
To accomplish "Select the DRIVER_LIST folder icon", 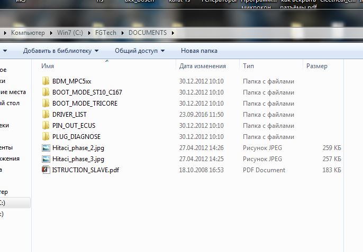I will 46,115.
